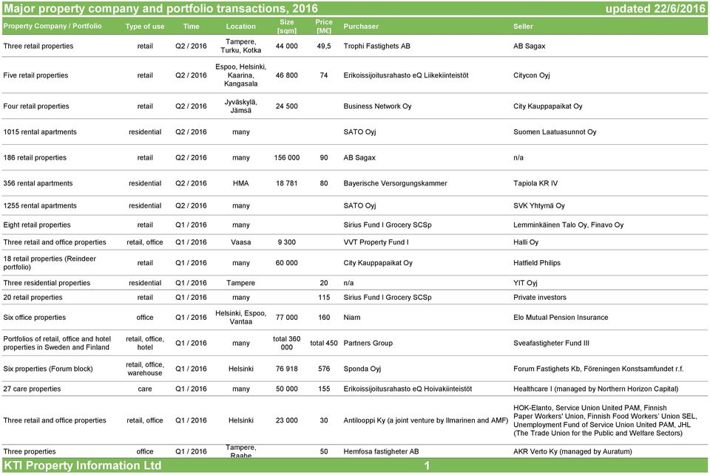Select the '1255 rental apartments' row name
The height and width of the screenshot is (475, 710).
pyautogui.click(x=40, y=205)
